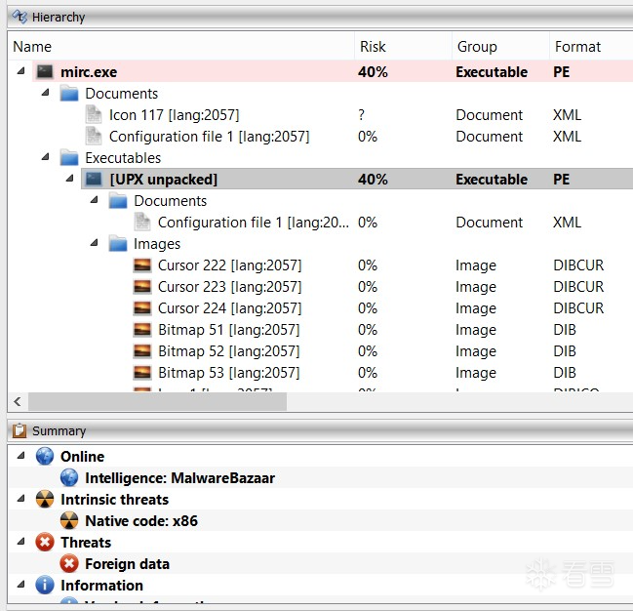This screenshot has height=611, width=633.
Task: Select Foreign data threat entry
Action: pyautogui.click(x=127, y=564)
